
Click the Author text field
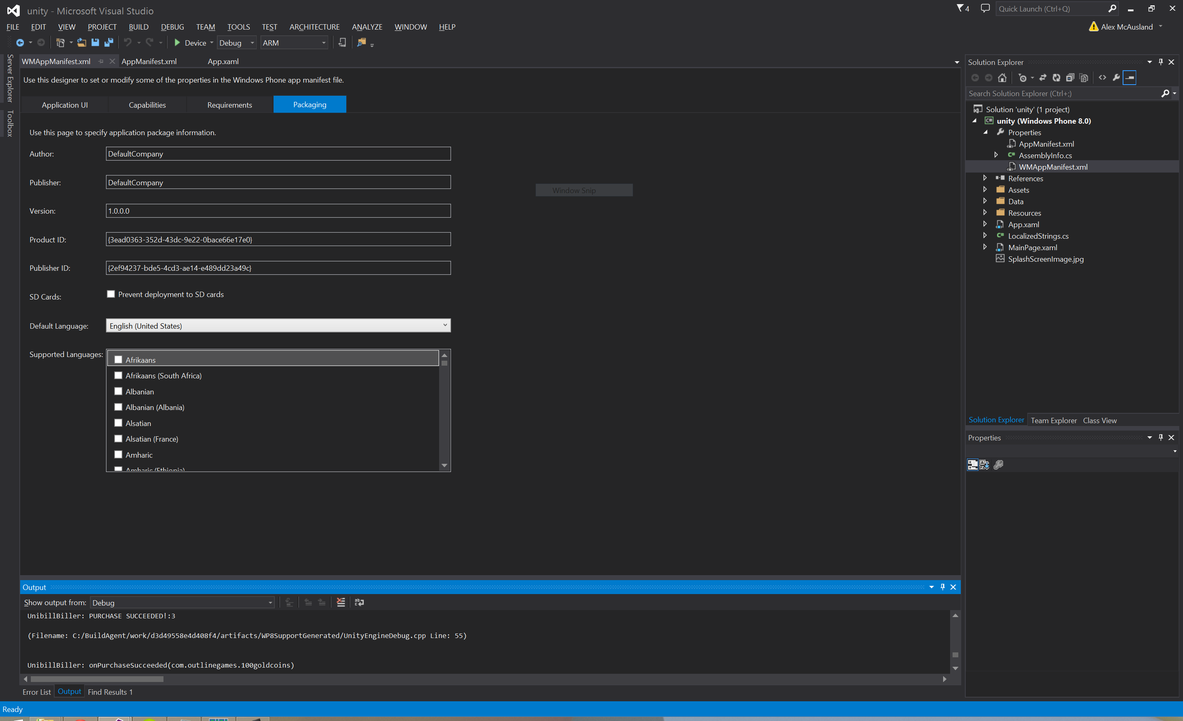(278, 154)
